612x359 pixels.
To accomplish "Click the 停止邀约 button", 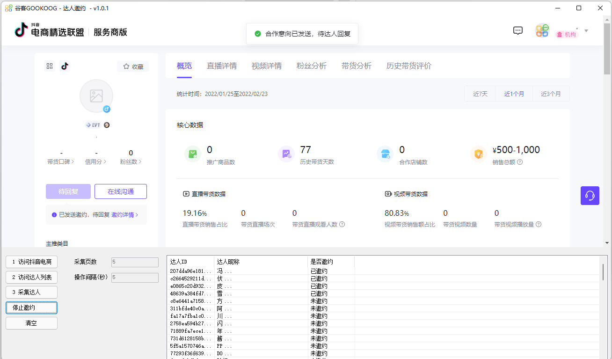I will 32,308.
